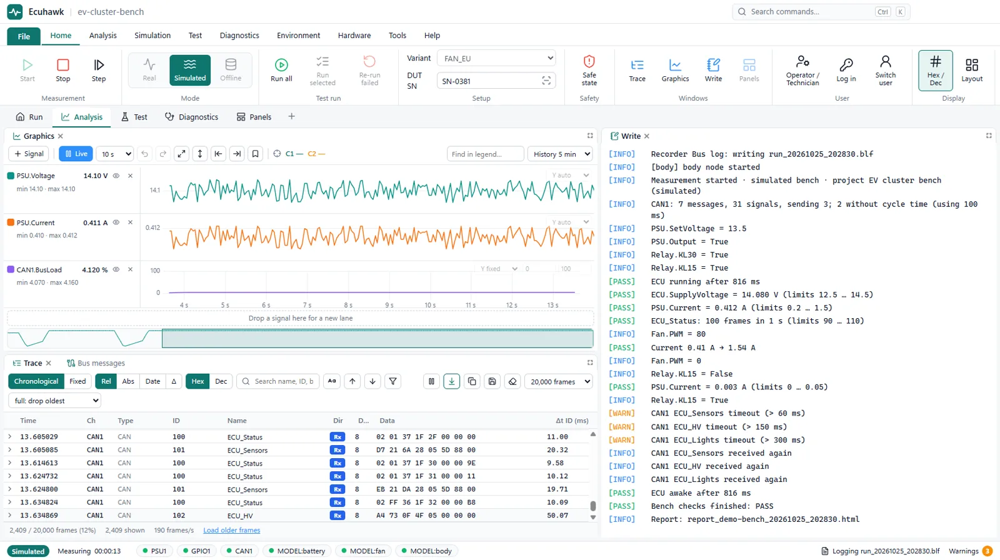Click the Trace table vertical scrollbar thumb

pyautogui.click(x=593, y=506)
